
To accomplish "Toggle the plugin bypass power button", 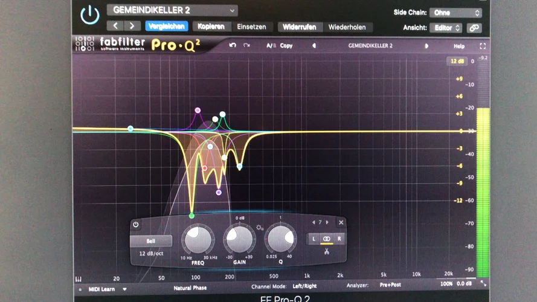I will [x=90, y=15].
